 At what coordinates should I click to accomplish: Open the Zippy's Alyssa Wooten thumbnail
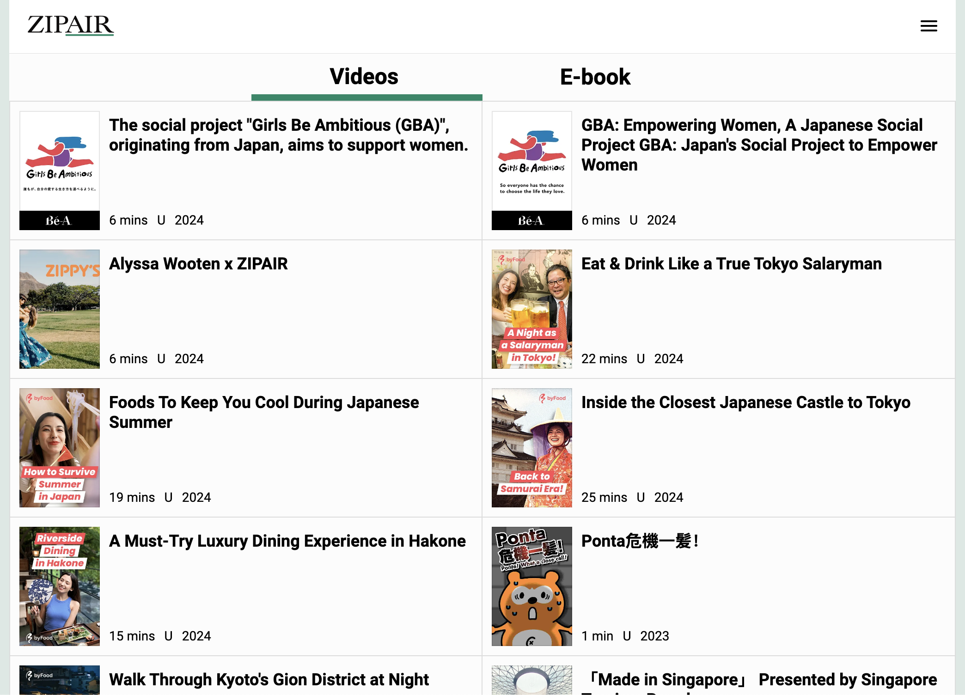pyautogui.click(x=60, y=309)
